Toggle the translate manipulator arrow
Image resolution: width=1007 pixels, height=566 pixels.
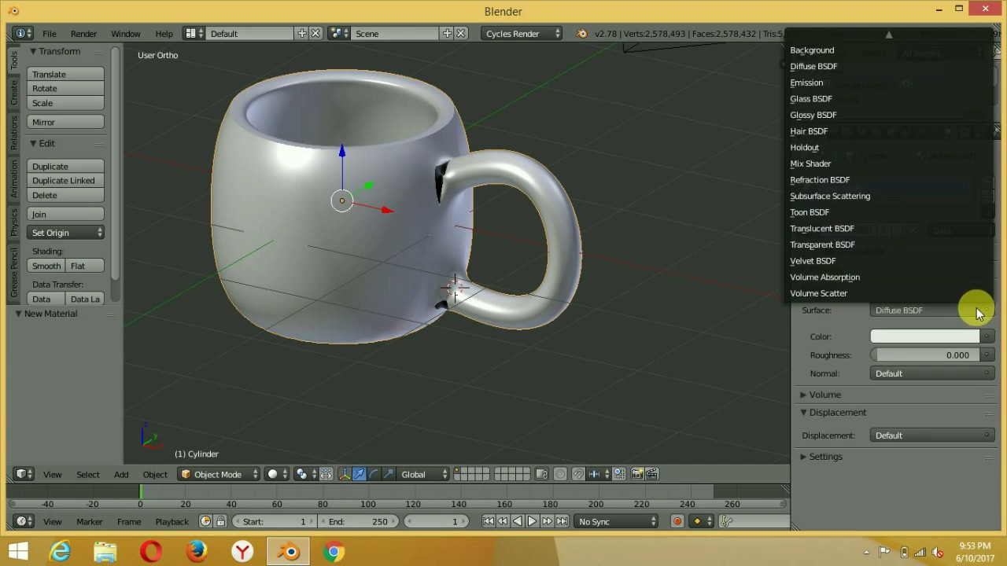[359, 474]
